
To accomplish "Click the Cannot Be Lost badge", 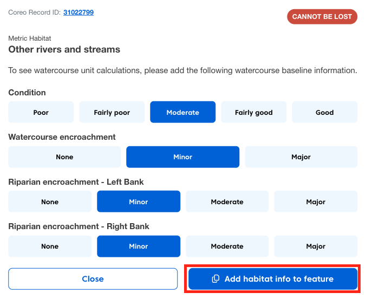I will pos(322,17).
